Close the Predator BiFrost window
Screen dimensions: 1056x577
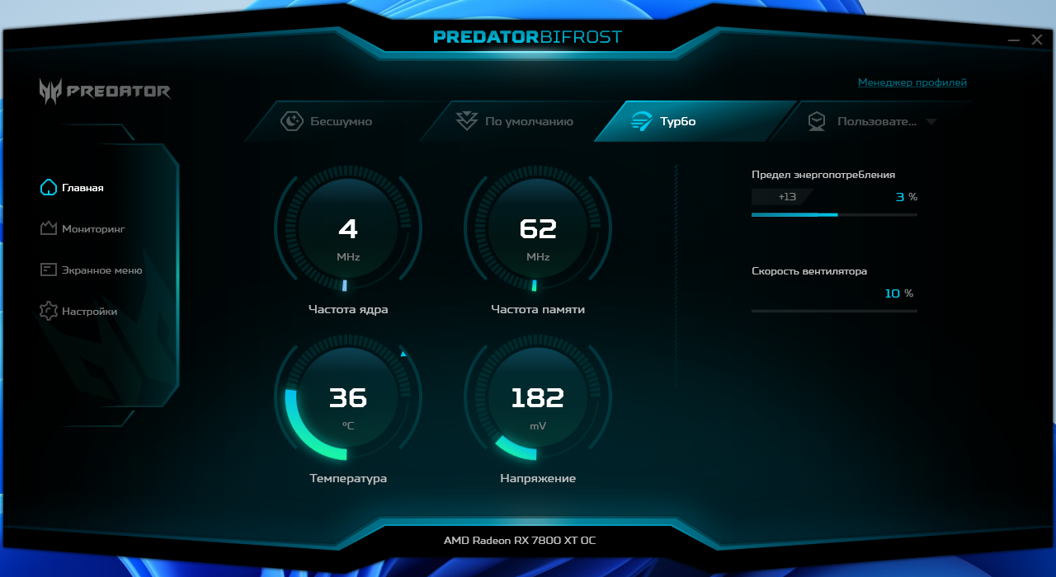point(1037,40)
